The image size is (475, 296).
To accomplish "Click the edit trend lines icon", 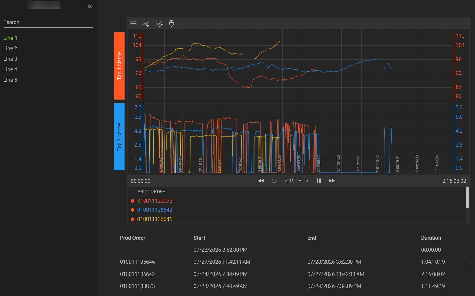I will point(159,24).
